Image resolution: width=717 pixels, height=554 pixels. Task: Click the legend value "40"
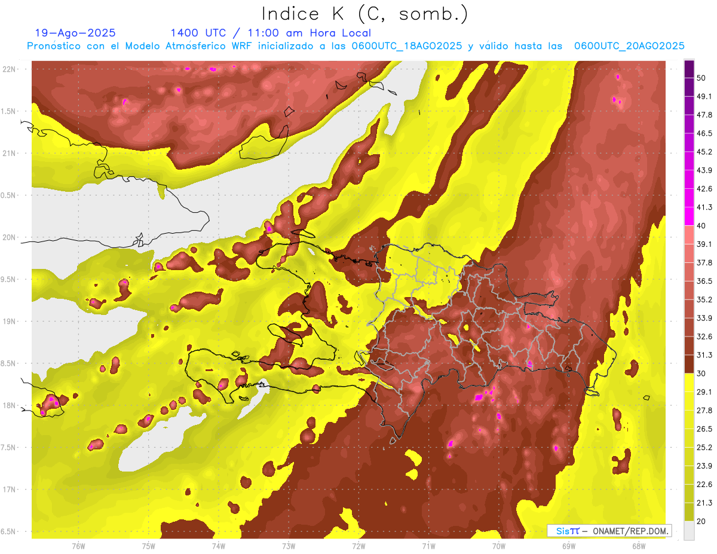click(701, 225)
